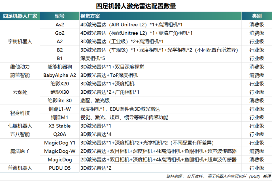The image size is (272, 181).
Task: Select the AIR Unitree L2 vision scheme cell
Action: click(160, 25)
